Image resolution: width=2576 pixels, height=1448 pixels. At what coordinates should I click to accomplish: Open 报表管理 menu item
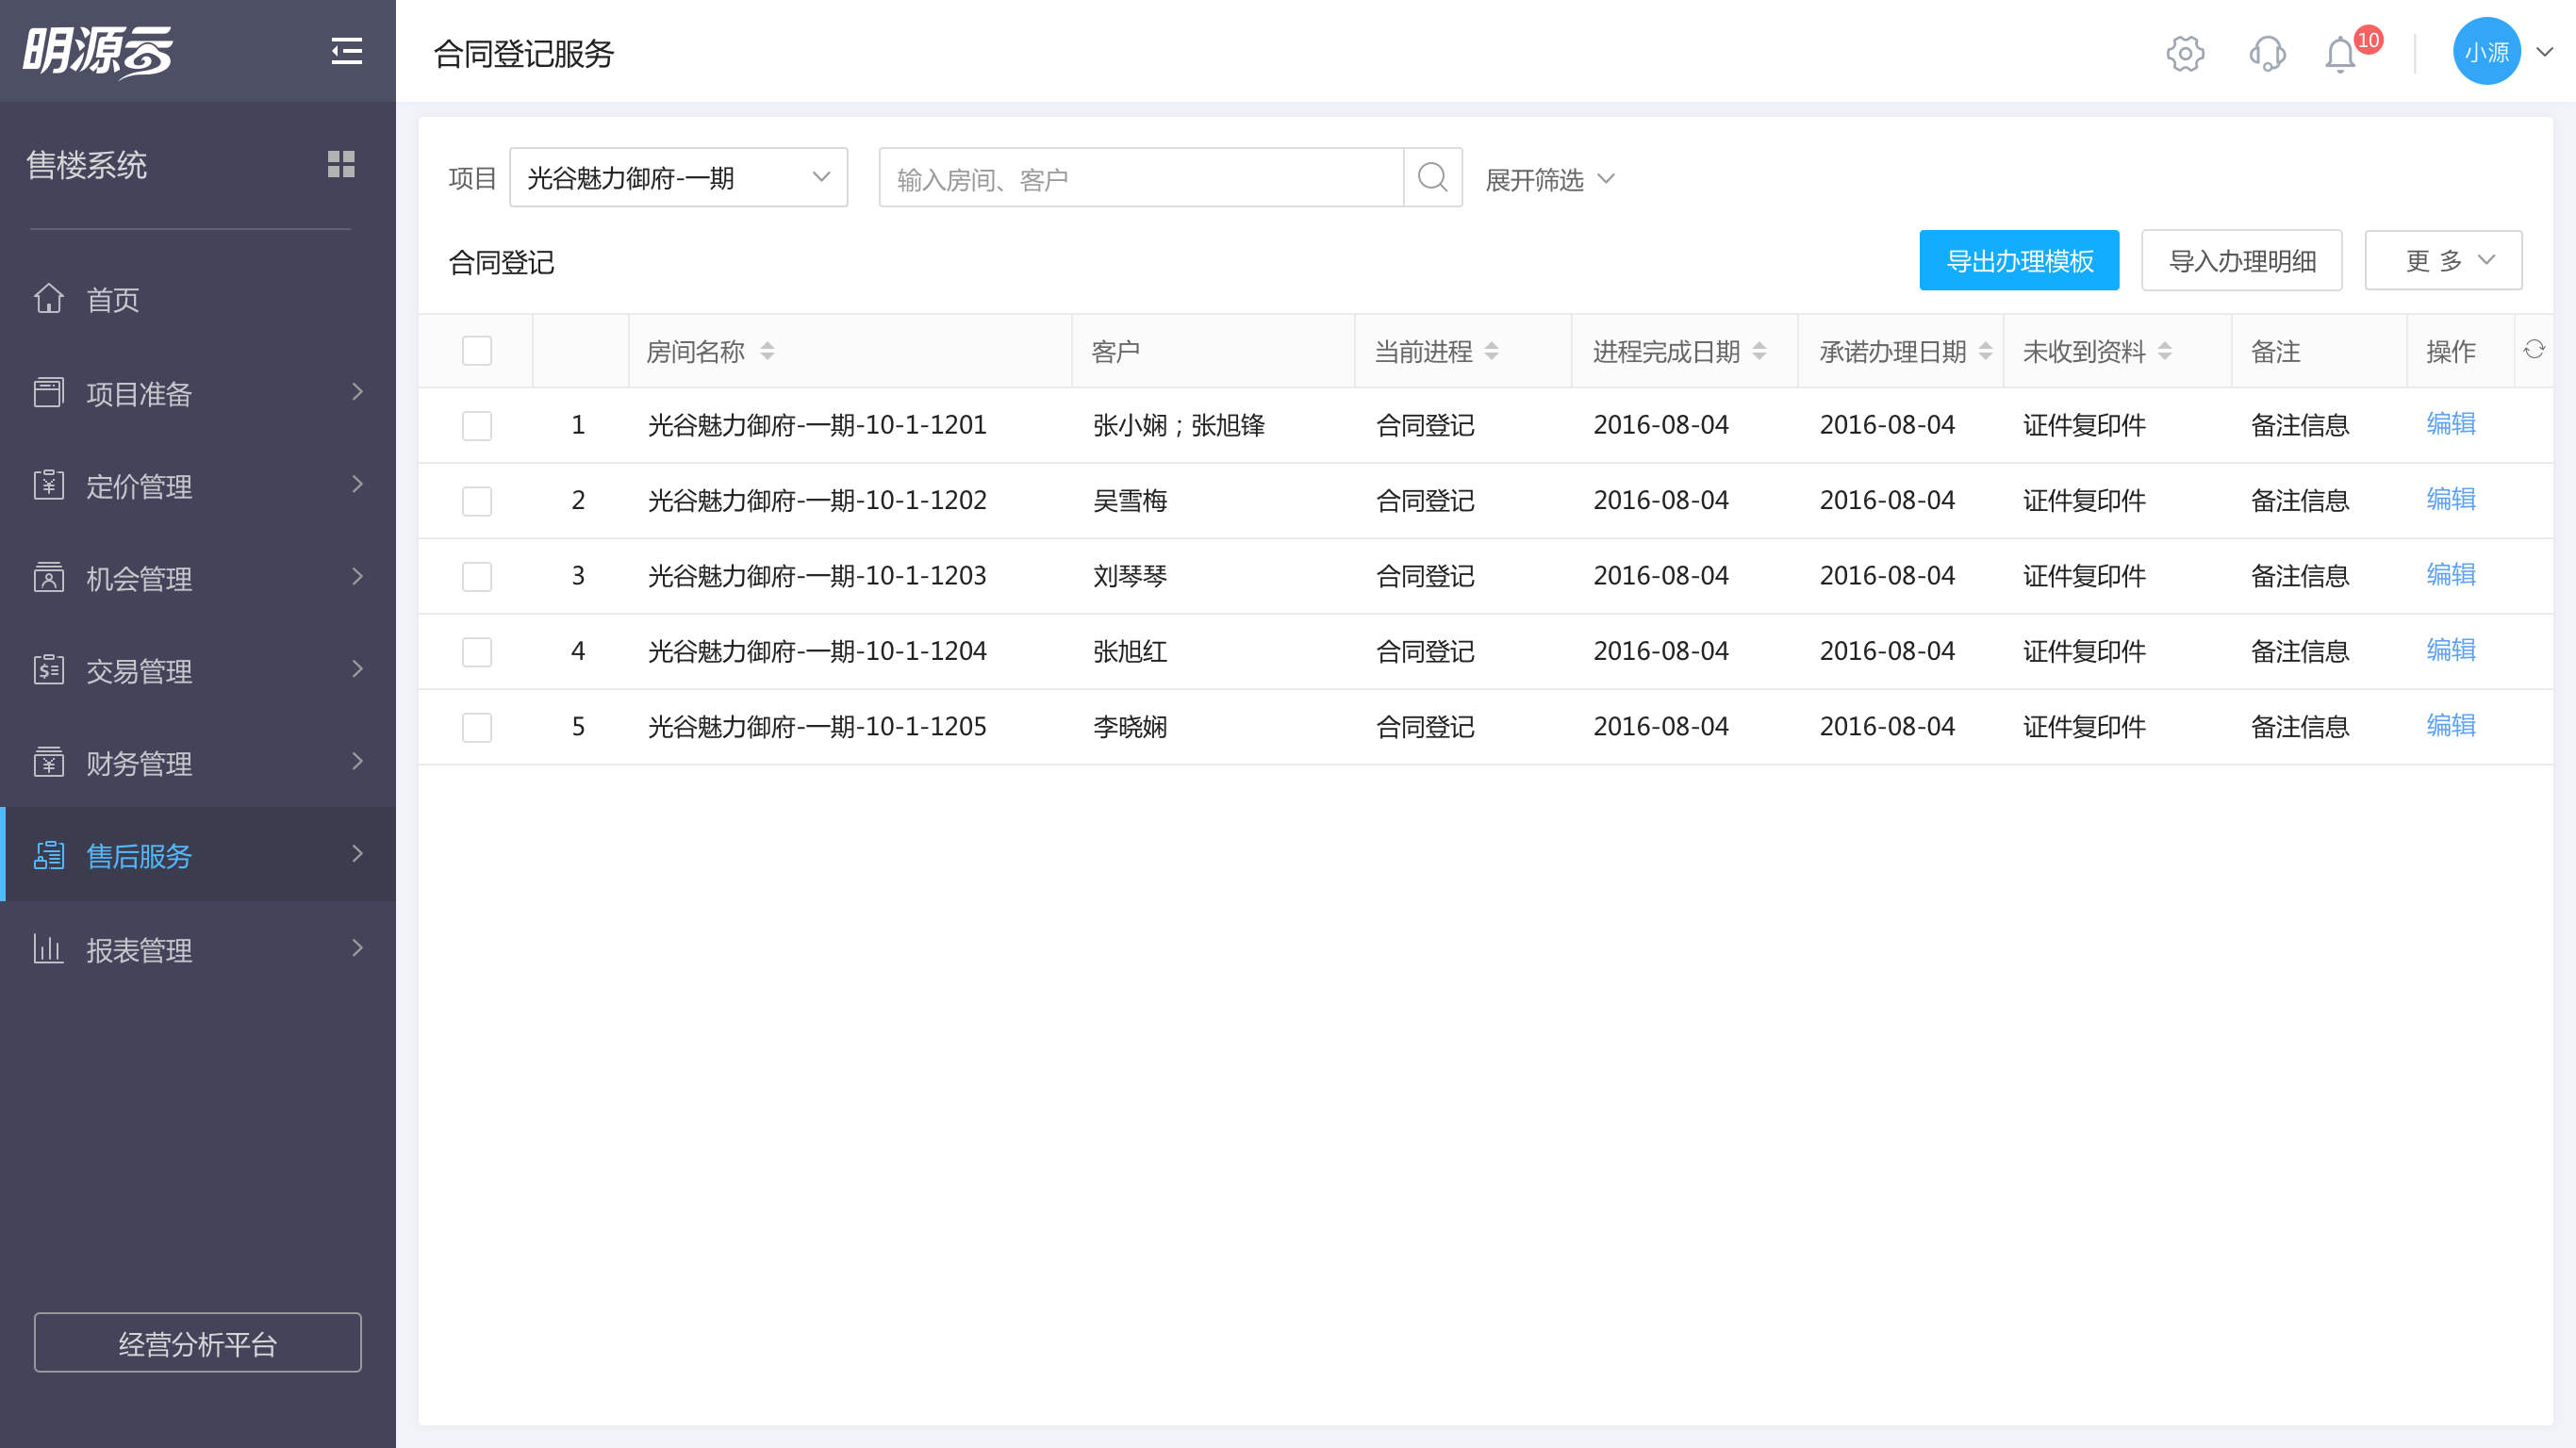198,948
